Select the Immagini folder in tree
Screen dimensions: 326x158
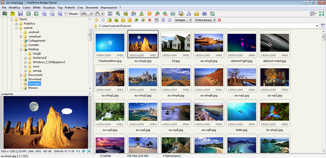click(x=35, y=84)
